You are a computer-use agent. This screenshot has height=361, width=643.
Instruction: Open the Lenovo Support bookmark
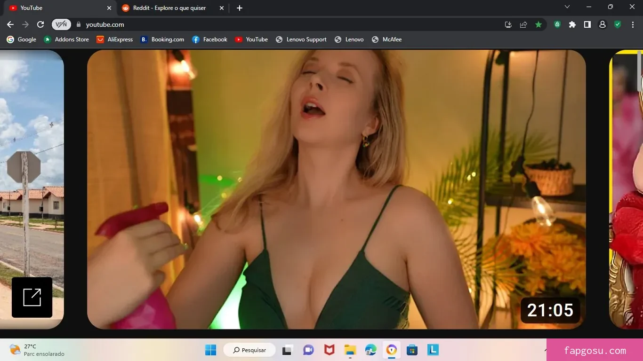point(301,39)
